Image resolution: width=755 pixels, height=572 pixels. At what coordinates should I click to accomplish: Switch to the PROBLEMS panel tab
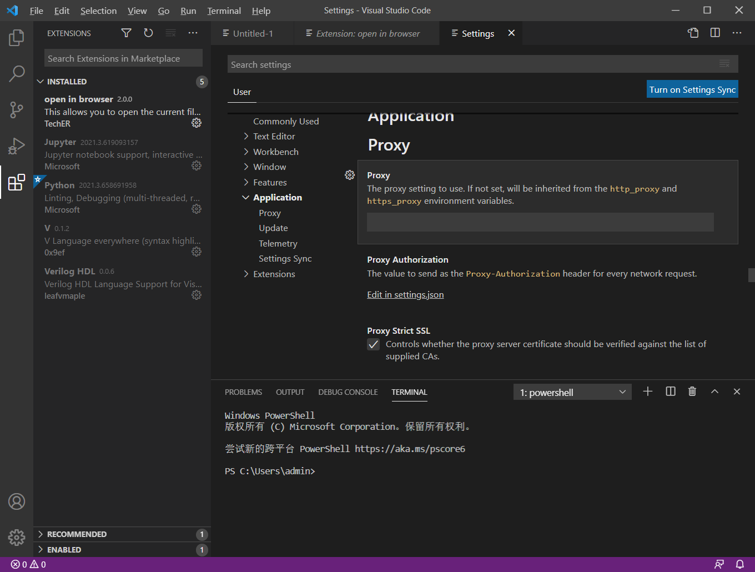click(243, 392)
